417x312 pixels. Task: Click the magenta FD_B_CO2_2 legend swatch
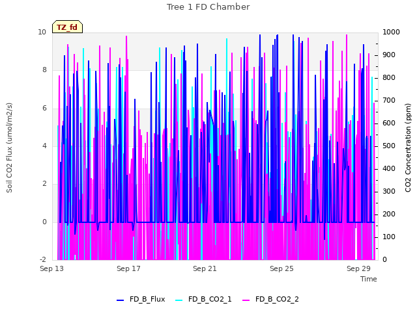[x=246, y=300]
